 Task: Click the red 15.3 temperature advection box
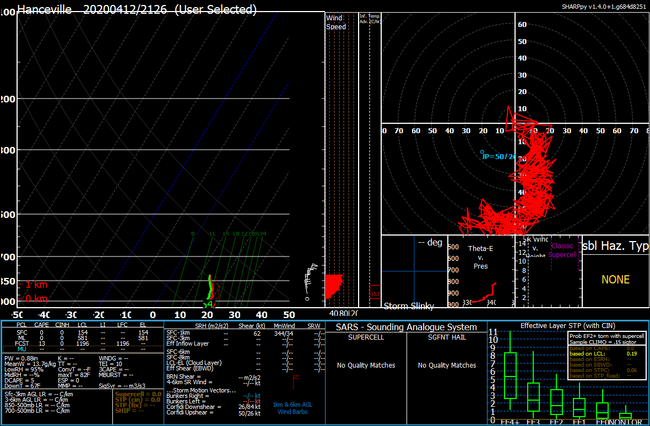point(375,291)
